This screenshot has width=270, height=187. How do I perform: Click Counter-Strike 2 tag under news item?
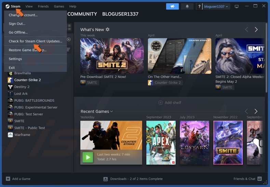165,83
